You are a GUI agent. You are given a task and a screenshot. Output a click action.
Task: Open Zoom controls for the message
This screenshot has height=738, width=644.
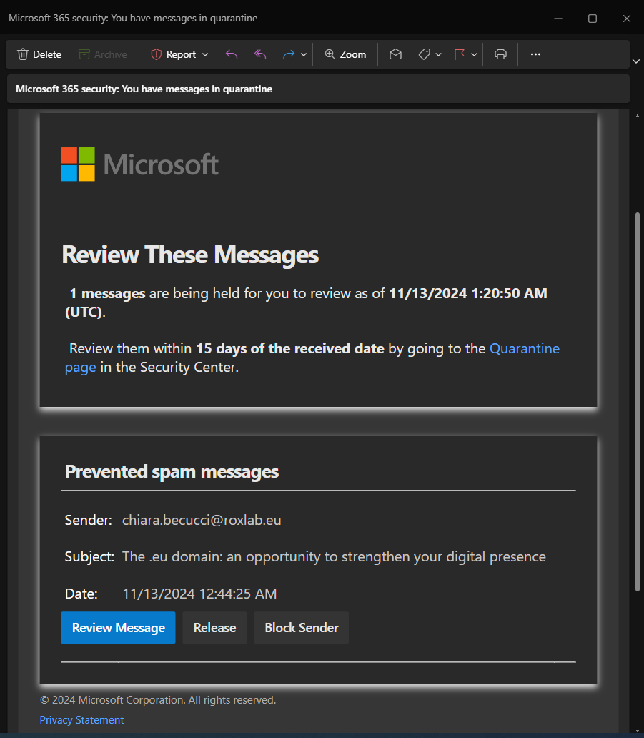coord(345,54)
